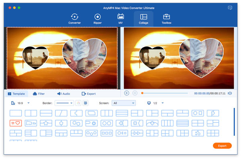Screen dimensions: 241x159
Task: Pick the two circles collage template
Action: (107, 123)
